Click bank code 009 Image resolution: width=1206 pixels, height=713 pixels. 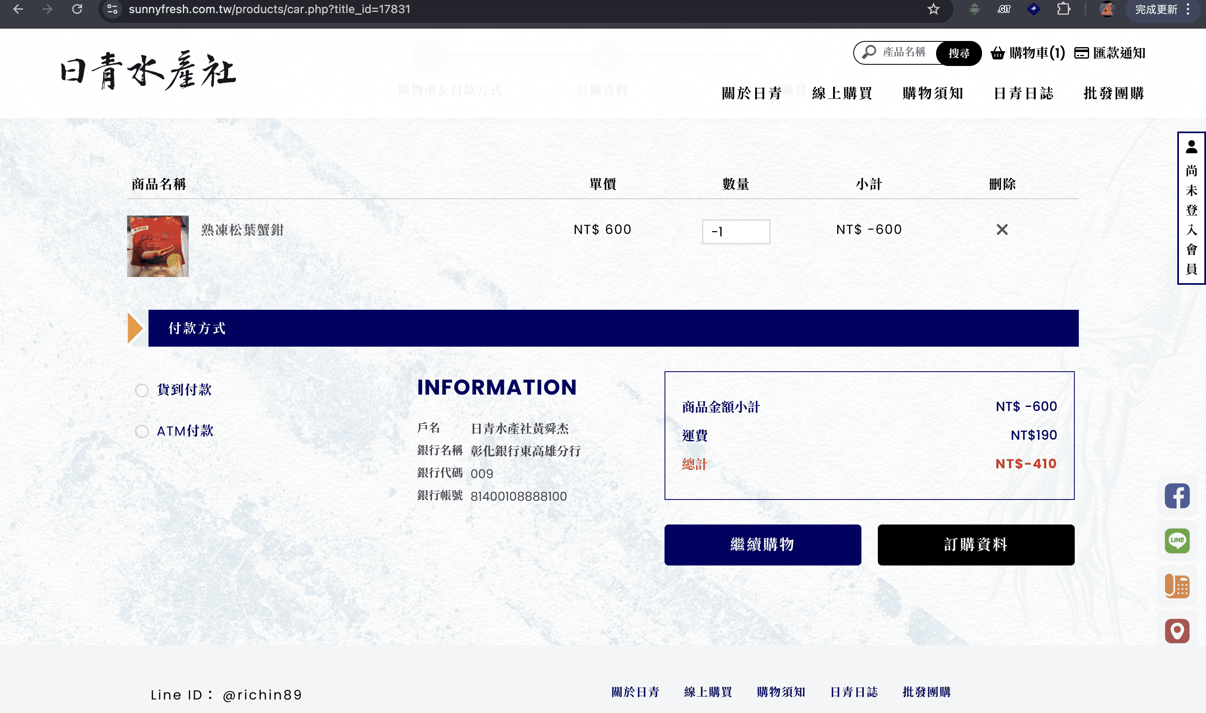482,474
